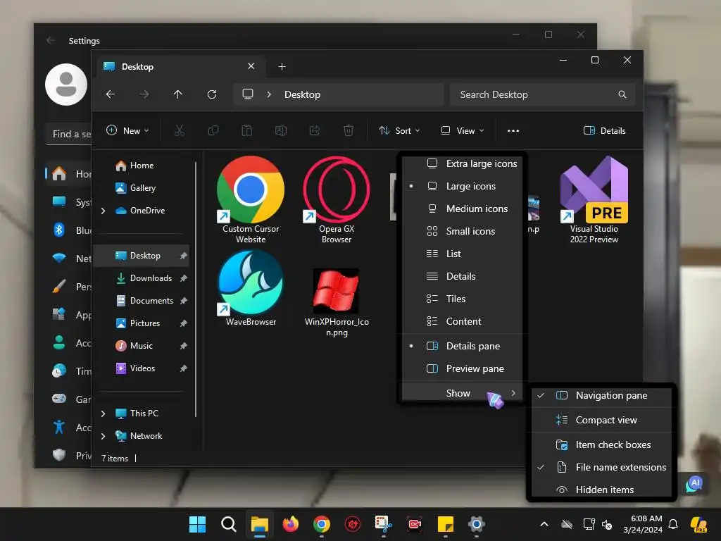The image size is (721, 541).
Task: Click the Copy icon in toolbar
Action: click(x=213, y=130)
